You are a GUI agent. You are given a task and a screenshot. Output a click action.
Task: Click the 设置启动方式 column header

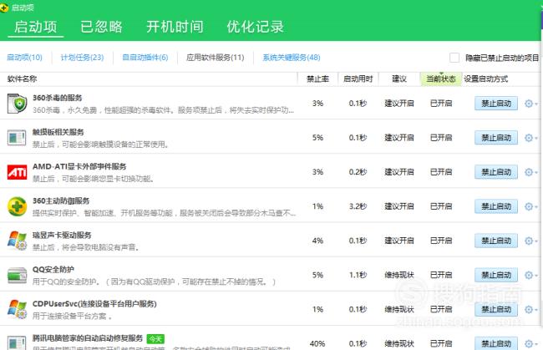pos(486,79)
